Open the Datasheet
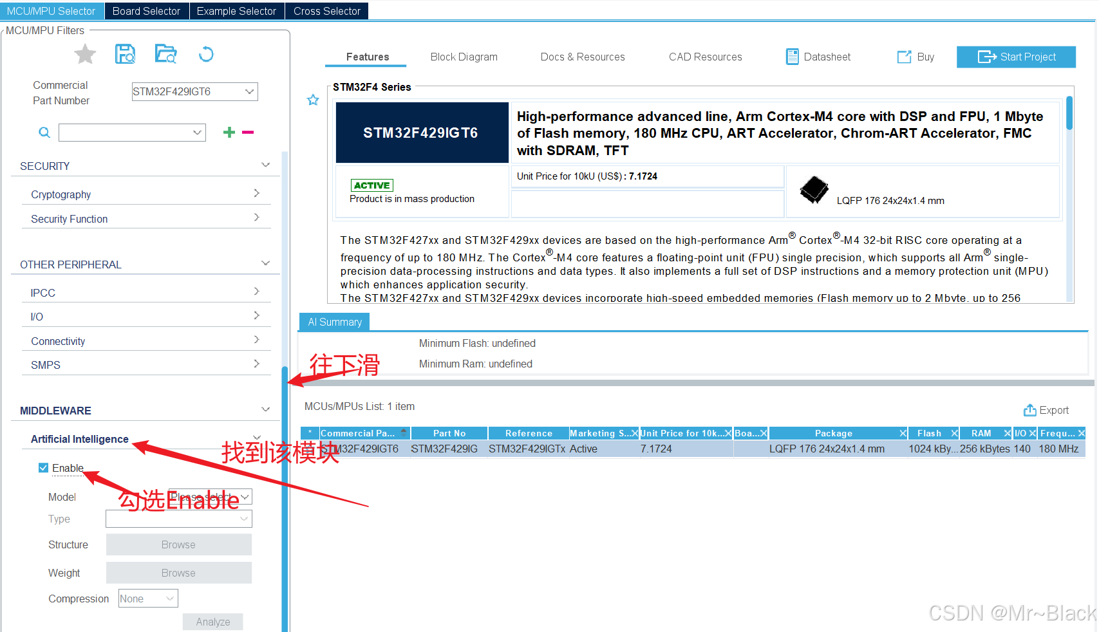The height and width of the screenshot is (632, 1099). [818, 57]
